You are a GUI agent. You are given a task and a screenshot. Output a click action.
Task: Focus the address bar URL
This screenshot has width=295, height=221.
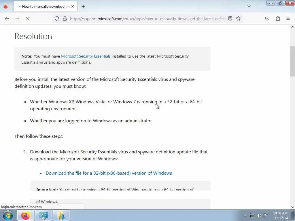point(147,19)
